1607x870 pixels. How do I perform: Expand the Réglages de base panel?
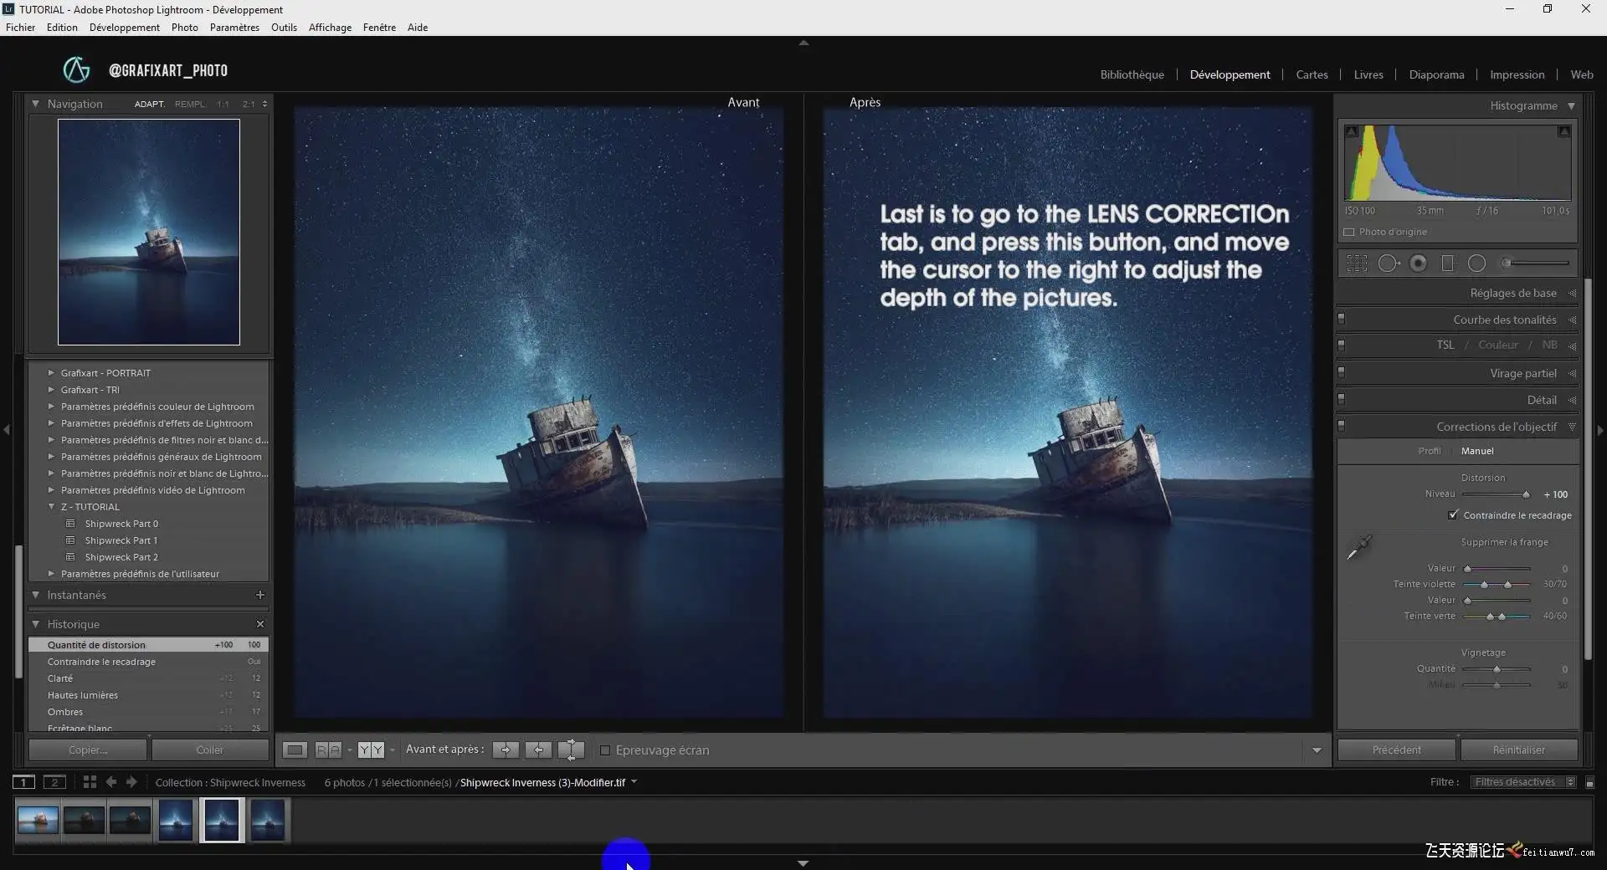1572,294
